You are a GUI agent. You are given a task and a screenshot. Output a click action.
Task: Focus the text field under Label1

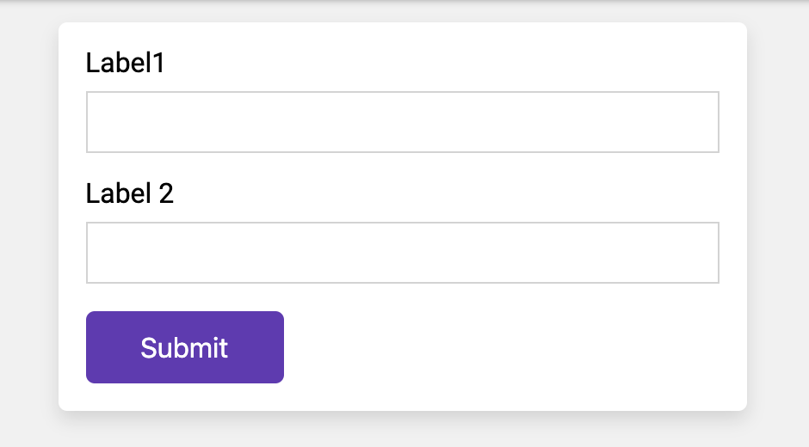click(x=402, y=122)
